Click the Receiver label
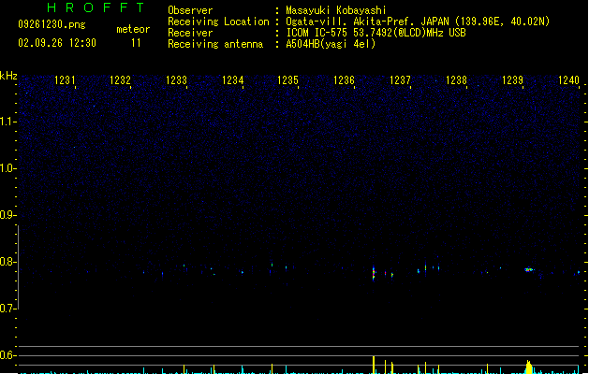589x374 pixels. pos(190,33)
